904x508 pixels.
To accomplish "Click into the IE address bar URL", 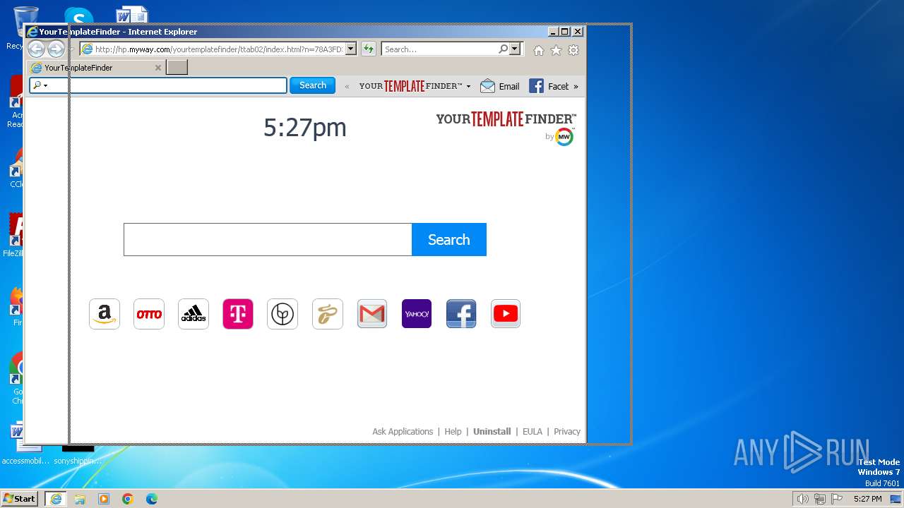I will click(x=219, y=49).
